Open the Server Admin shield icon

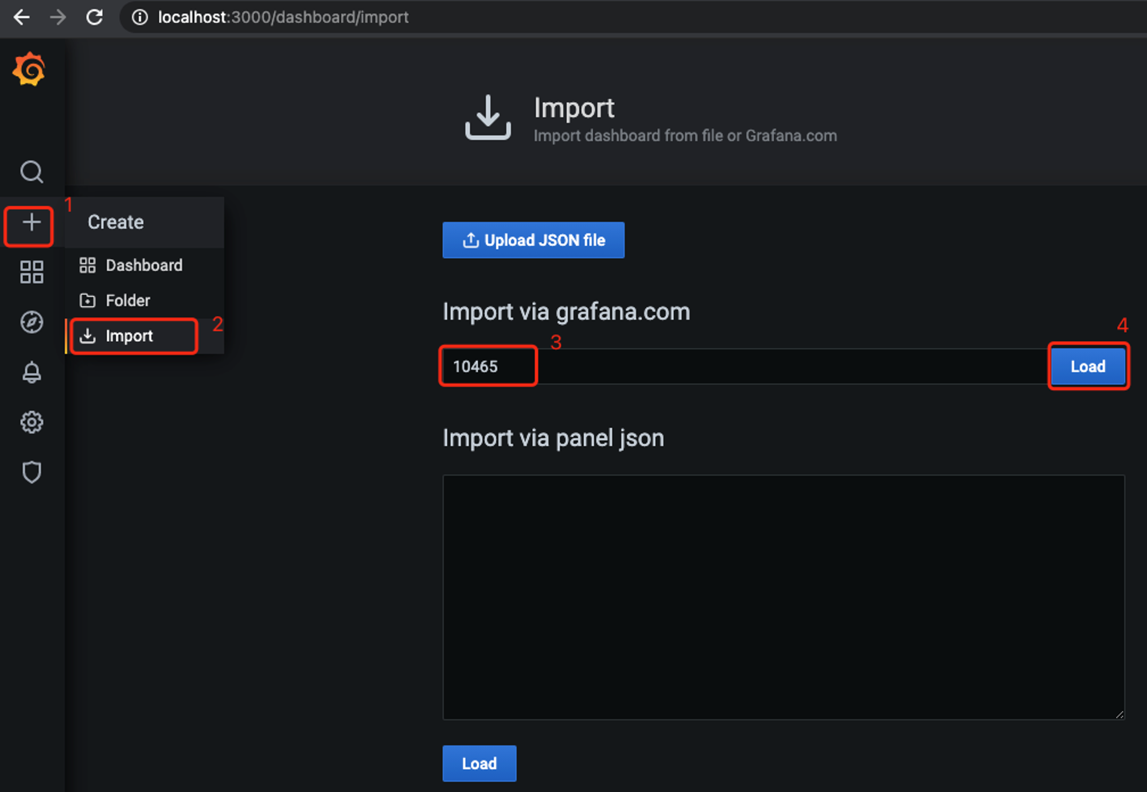pyautogui.click(x=32, y=472)
